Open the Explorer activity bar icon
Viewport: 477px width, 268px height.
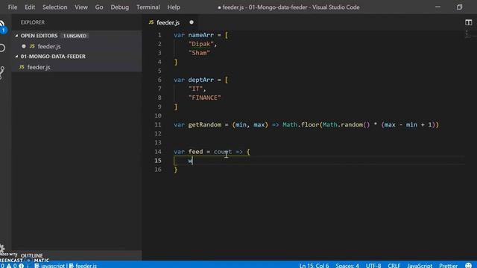tap(2, 26)
